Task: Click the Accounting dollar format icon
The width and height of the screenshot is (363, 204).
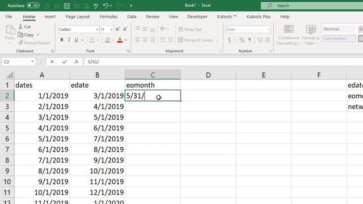Action: coord(229,40)
